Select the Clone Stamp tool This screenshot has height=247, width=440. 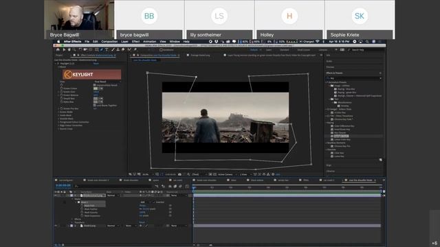pyautogui.click(x=118, y=49)
